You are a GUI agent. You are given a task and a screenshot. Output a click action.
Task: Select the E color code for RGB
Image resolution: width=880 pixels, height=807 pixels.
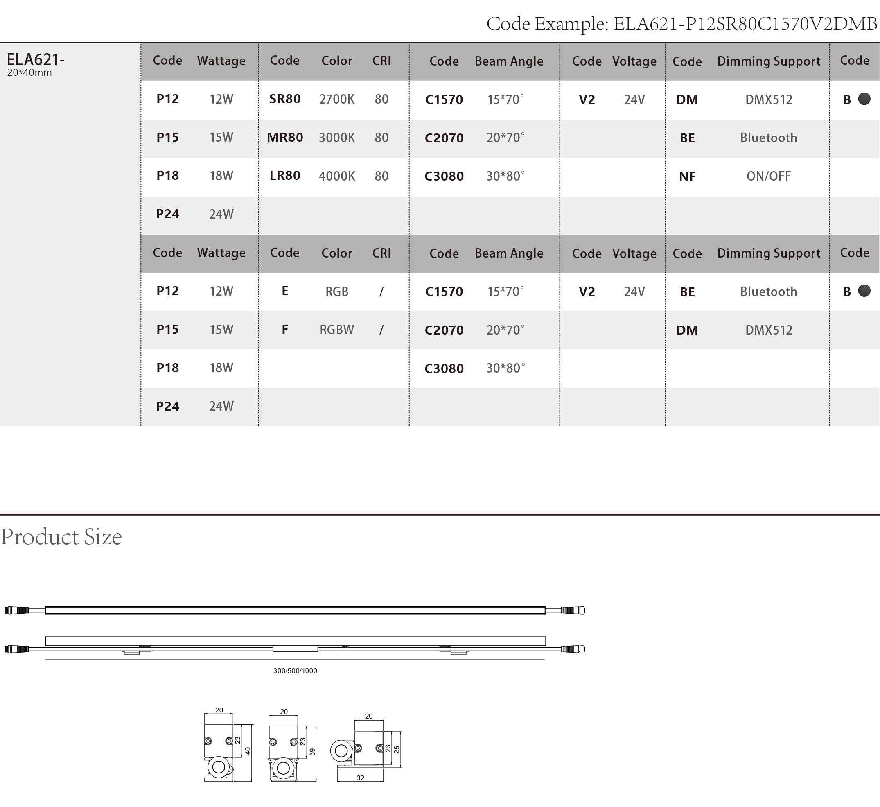click(x=284, y=291)
